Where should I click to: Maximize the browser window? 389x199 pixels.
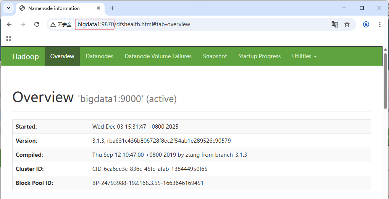pyautogui.click(x=362, y=8)
